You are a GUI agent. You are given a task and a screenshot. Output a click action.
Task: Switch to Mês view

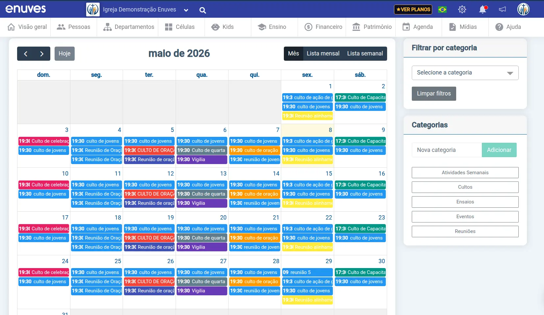(293, 54)
